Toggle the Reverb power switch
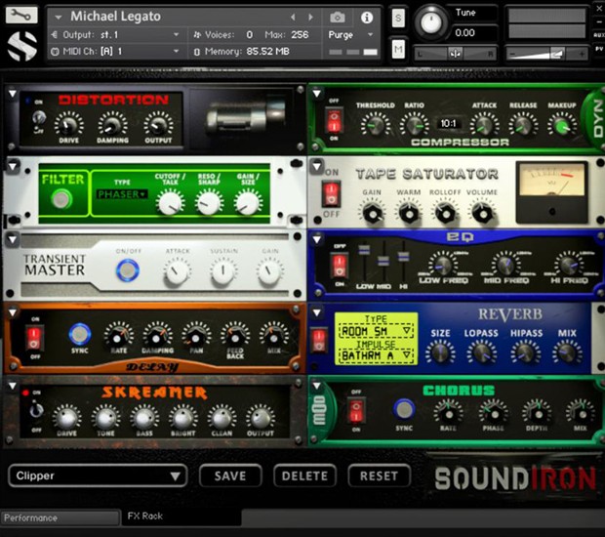This screenshot has width=605, height=537. tap(319, 341)
